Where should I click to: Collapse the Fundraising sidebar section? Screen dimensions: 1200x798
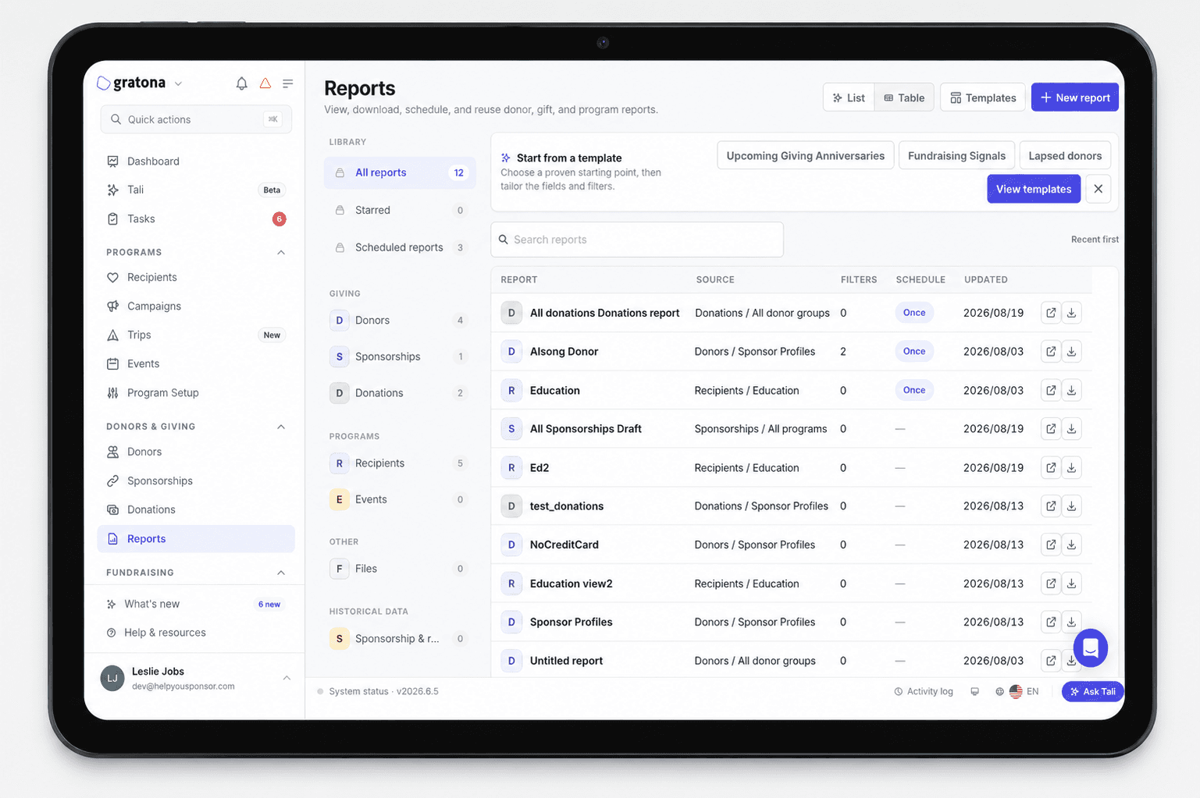(281, 573)
